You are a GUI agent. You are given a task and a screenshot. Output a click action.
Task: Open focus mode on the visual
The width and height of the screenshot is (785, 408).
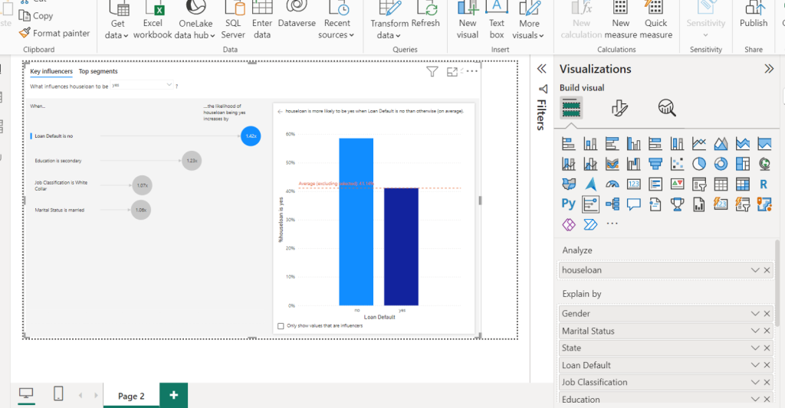(452, 72)
